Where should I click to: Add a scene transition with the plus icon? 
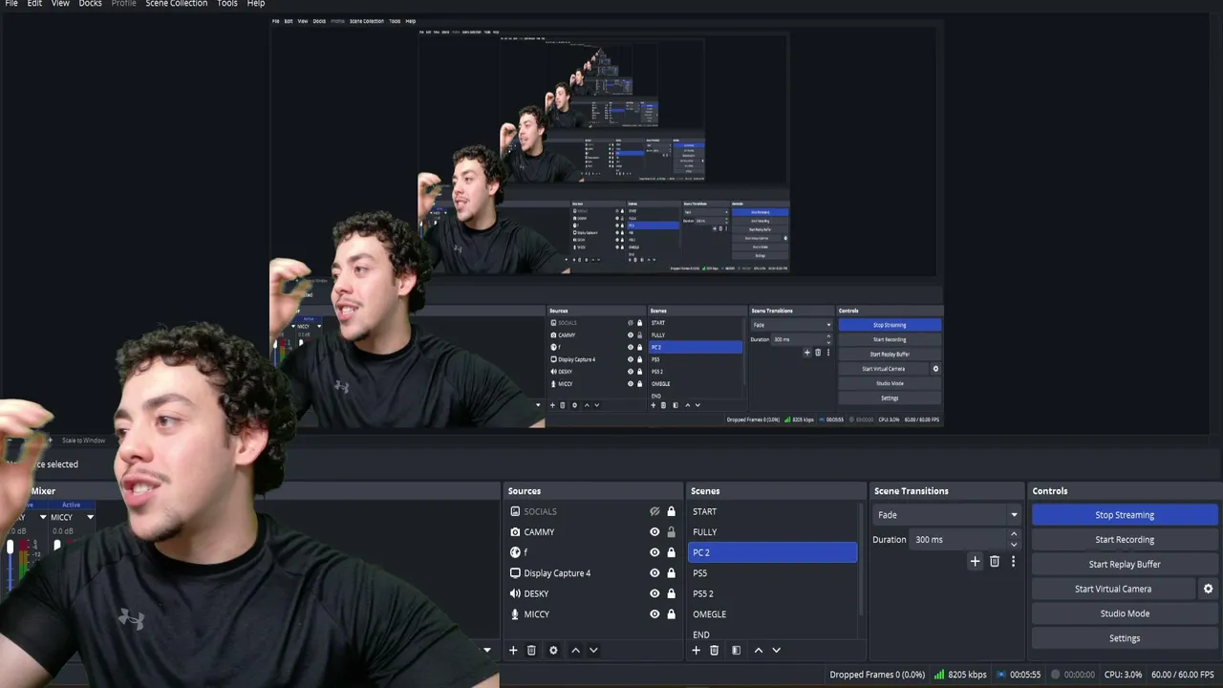pyautogui.click(x=975, y=562)
